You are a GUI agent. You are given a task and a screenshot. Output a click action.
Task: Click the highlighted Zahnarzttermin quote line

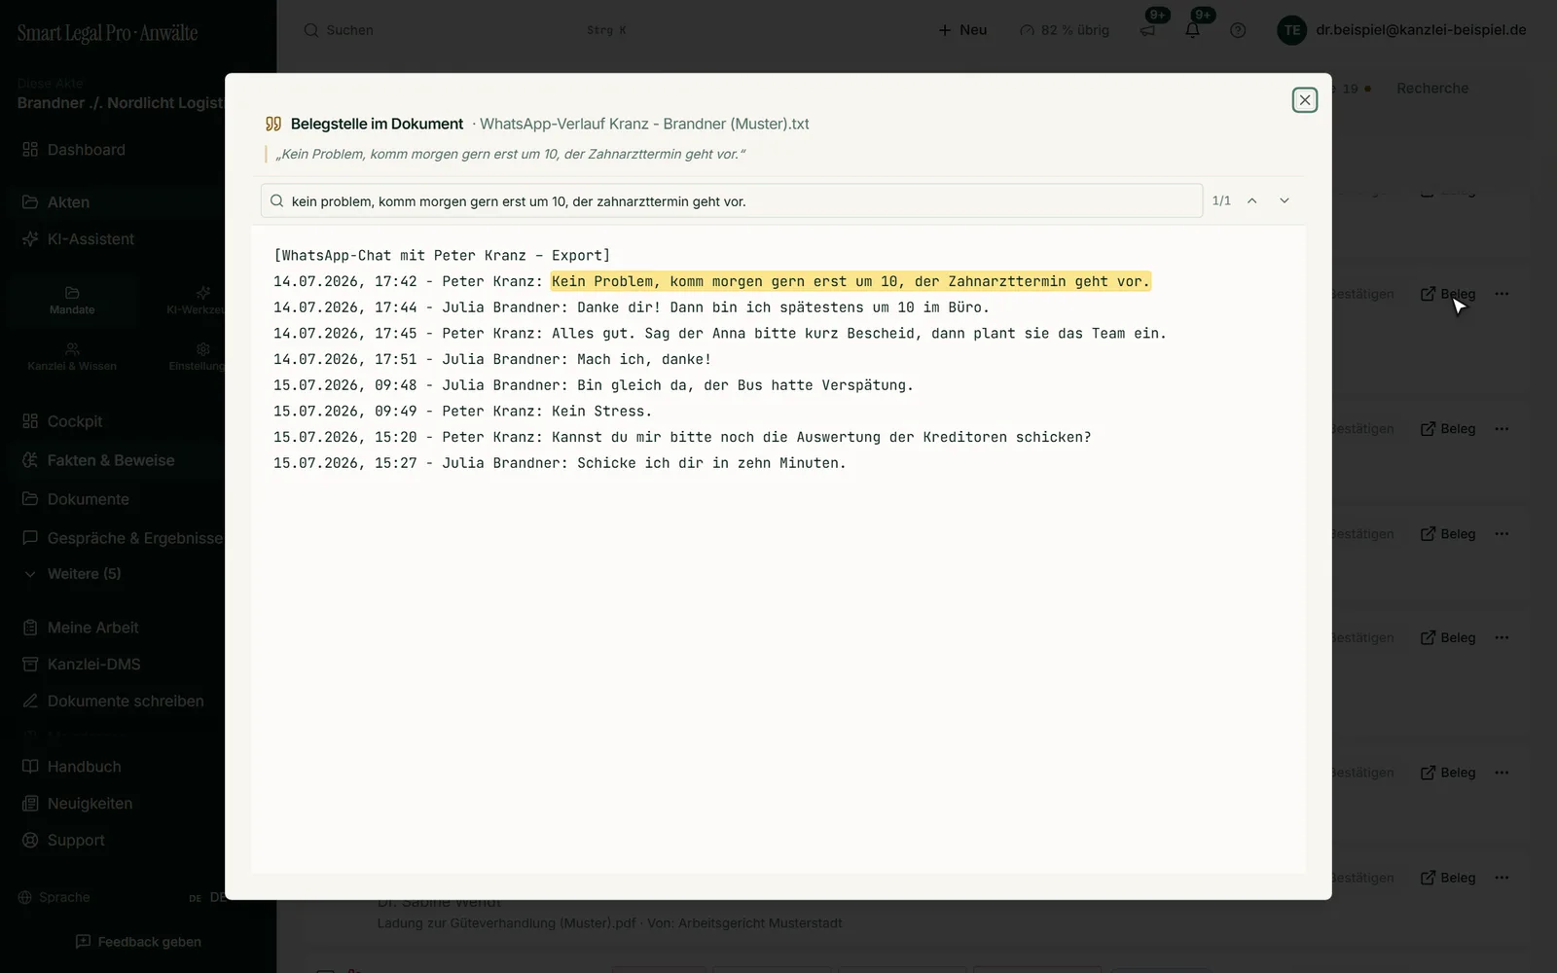tap(851, 281)
